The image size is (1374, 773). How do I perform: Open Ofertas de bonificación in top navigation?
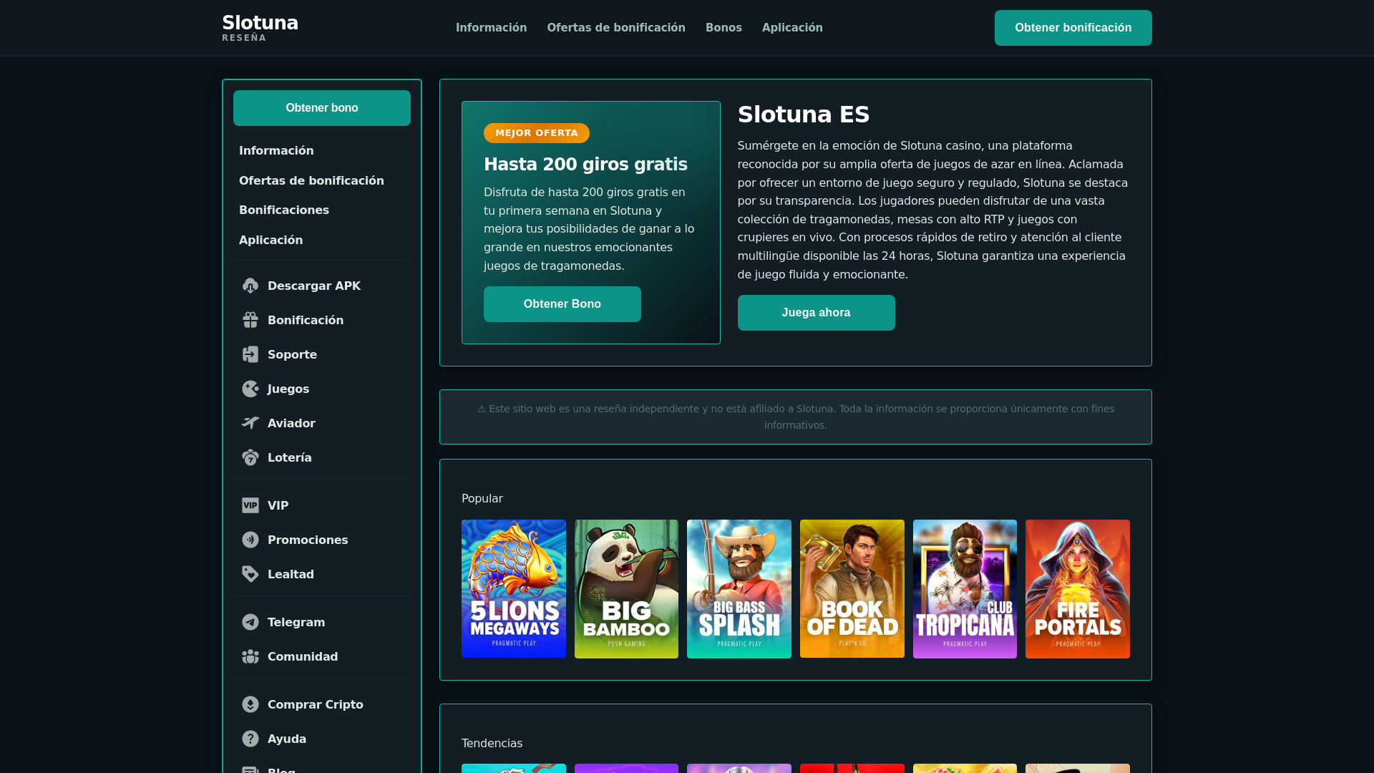click(x=616, y=28)
